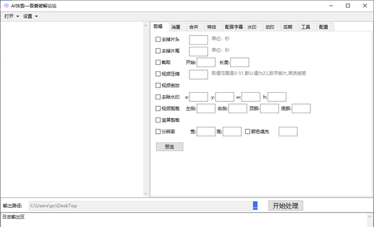
Task: Switch to the 配音字幕 tab
Action: click(x=234, y=27)
